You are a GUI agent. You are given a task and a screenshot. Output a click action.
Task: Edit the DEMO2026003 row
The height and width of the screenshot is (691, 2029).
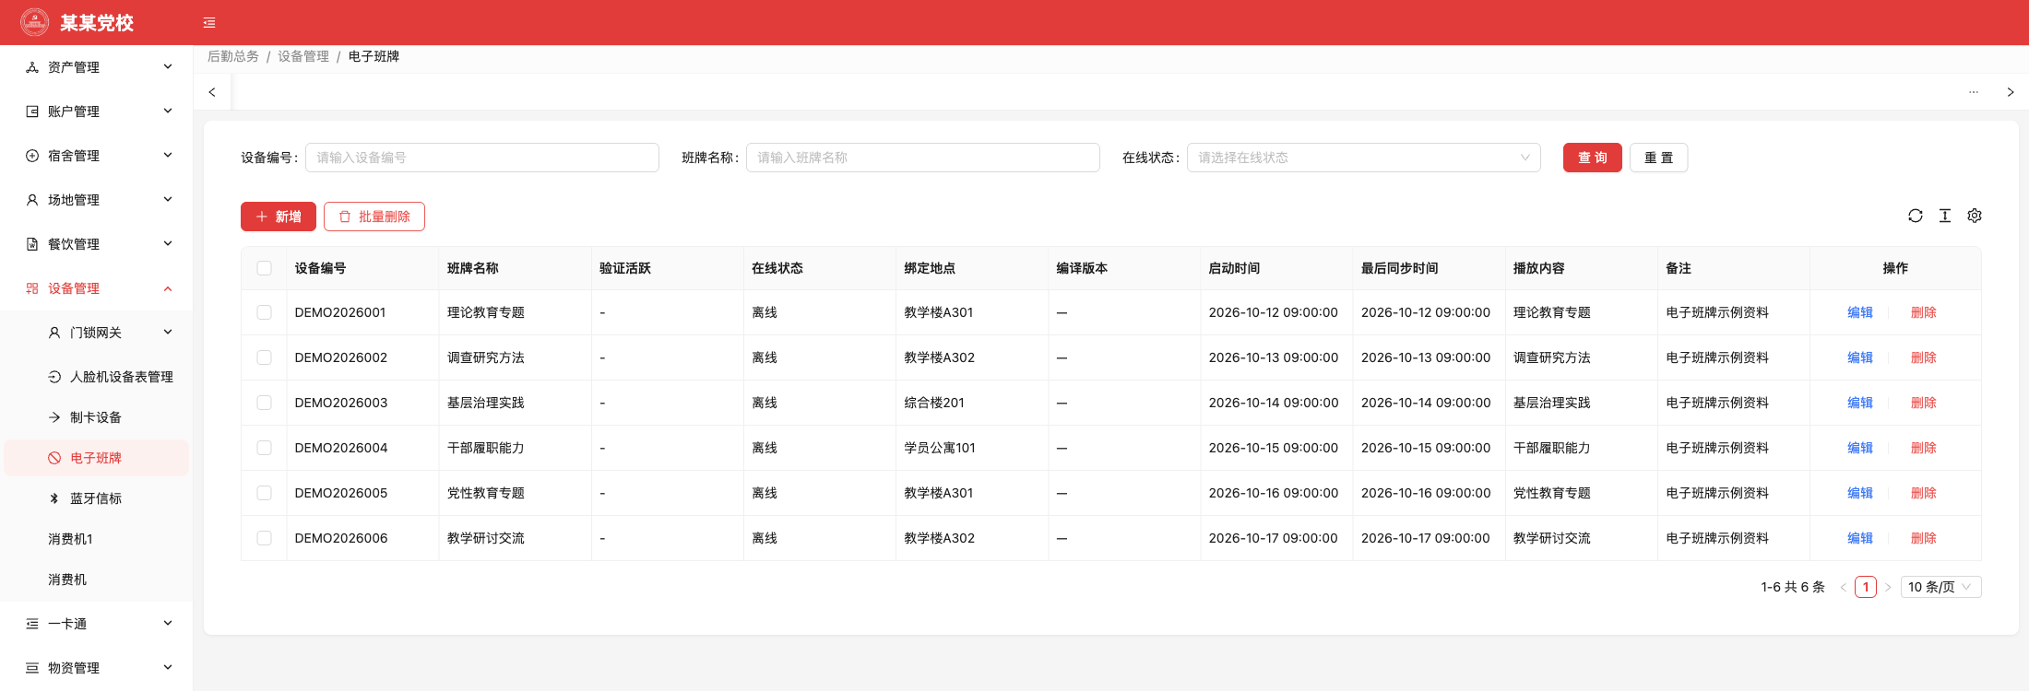(x=1859, y=403)
